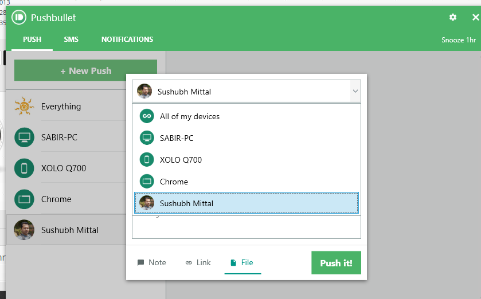
Task: Open settings with the gear icon
Action: coord(453,18)
